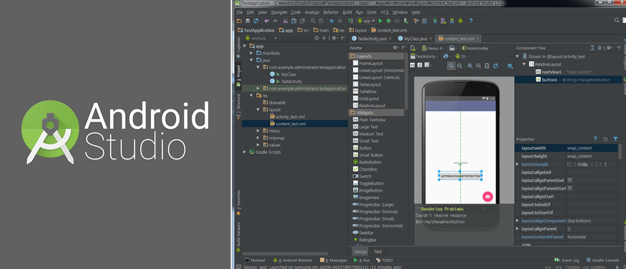626x269 pixels.
Task: Open the Gradle Console
Action: [x=602, y=260]
